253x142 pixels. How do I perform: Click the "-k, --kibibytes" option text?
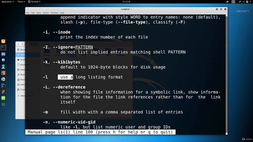coord(62,62)
